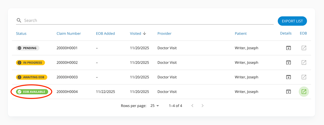
Task: Go to the previous page of claims
Action: pyautogui.click(x=192, y=106)
